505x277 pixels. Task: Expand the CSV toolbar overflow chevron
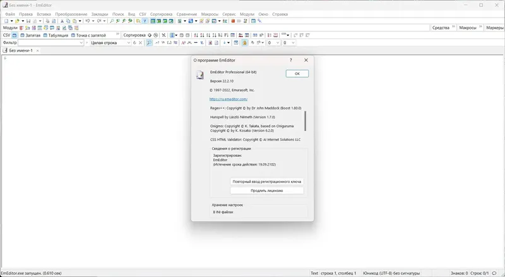coord(117,34)
